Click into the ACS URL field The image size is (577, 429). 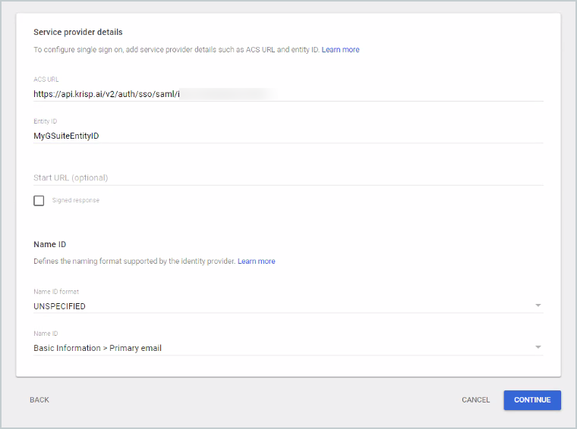pos(288,94)
